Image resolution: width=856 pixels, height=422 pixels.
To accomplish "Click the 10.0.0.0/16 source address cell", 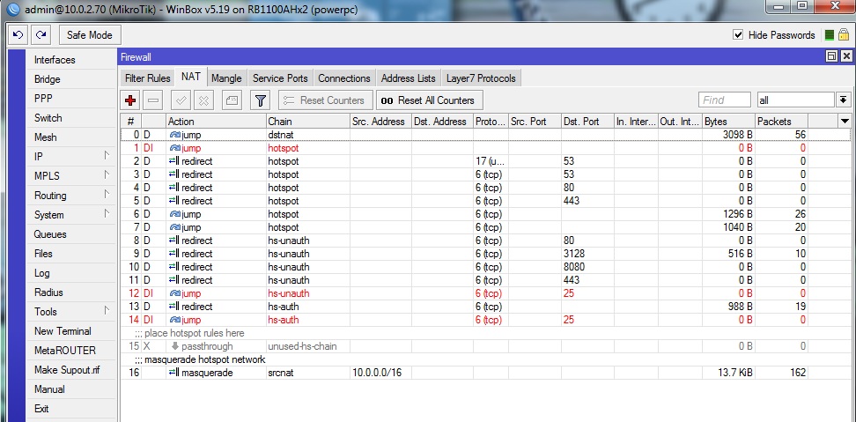I will click(380, 373).
